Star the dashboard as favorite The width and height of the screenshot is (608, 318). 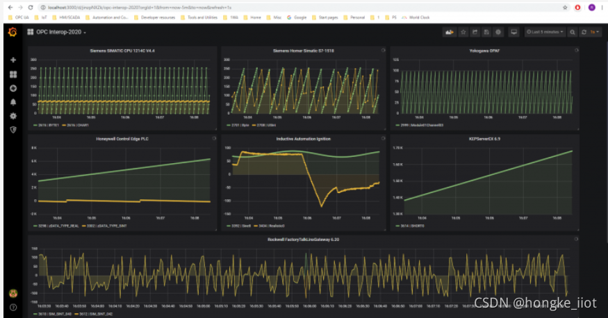[463, 32]
